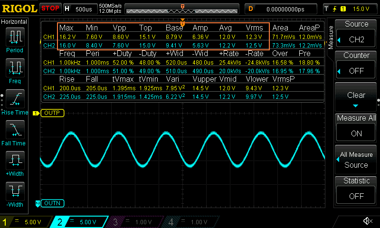This screenshot has width=380, height=228.
Task: Pick the +Width measurement icon
Action: coord(15,164)
